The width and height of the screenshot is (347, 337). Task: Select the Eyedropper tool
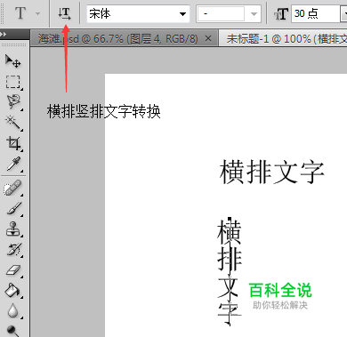[13, 164]
